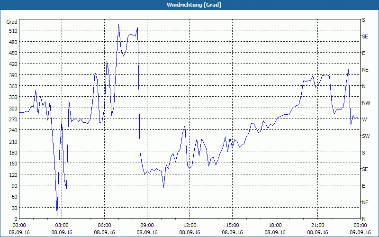This screenshot has width=379, height=237.
Task: Click the 0 label on the y-axis
Action: [15, 219]
